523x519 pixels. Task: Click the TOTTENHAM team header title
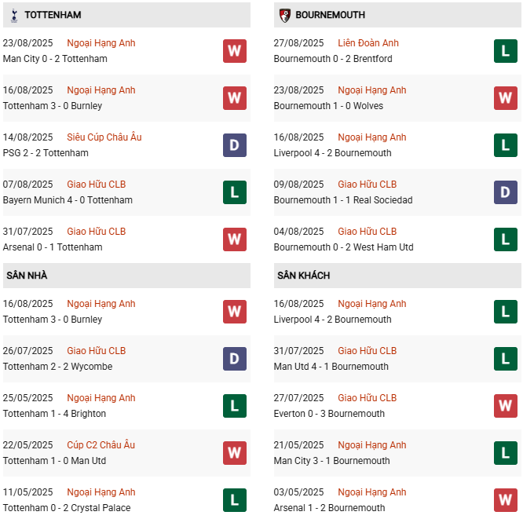pos(53,15)
